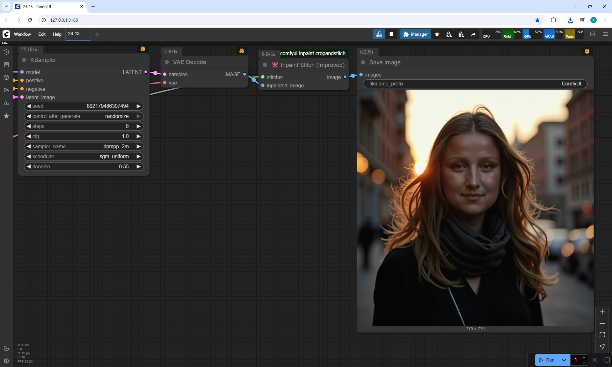Open the node library book icon
Image resolution: width=612 pixels, height=367 pixels.
pos(6,65)
